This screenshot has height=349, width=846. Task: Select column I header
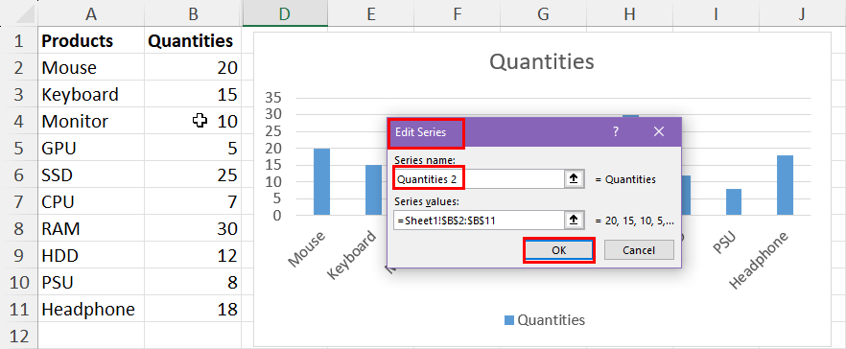pyautogui.click(x=716, y=14)
